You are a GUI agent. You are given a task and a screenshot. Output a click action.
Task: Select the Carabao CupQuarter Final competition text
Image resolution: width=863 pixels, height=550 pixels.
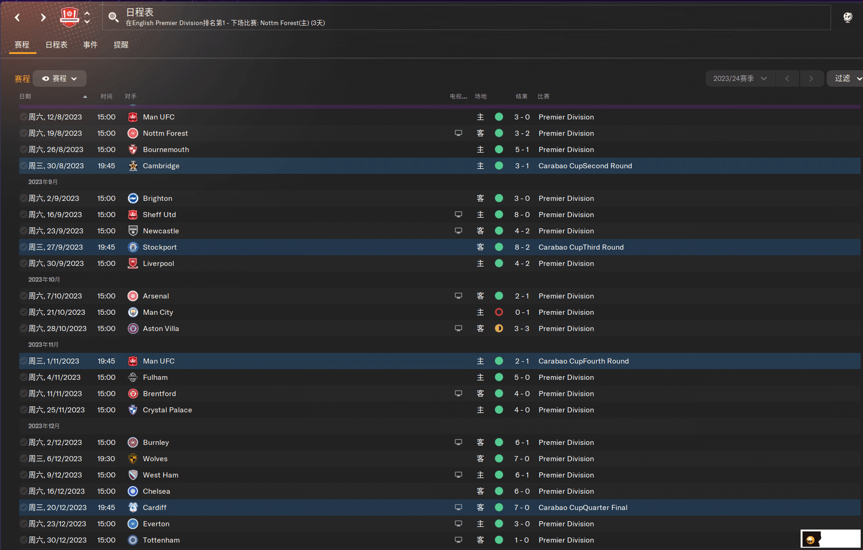(x=583, y=508)
